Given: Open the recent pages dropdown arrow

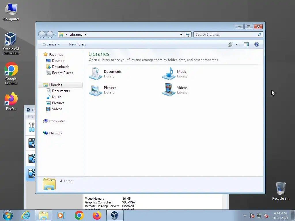Looking at the screenshot, I should click(56, 35).
